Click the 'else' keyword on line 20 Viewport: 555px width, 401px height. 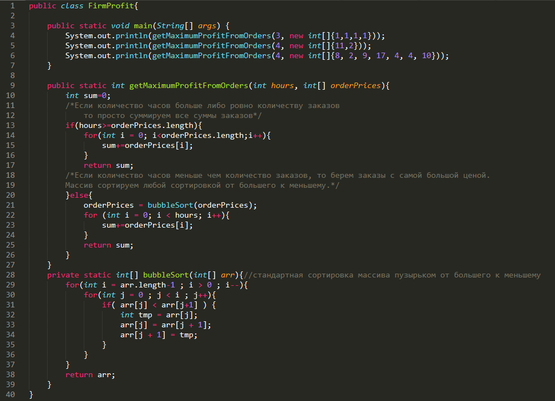[79, 195]
